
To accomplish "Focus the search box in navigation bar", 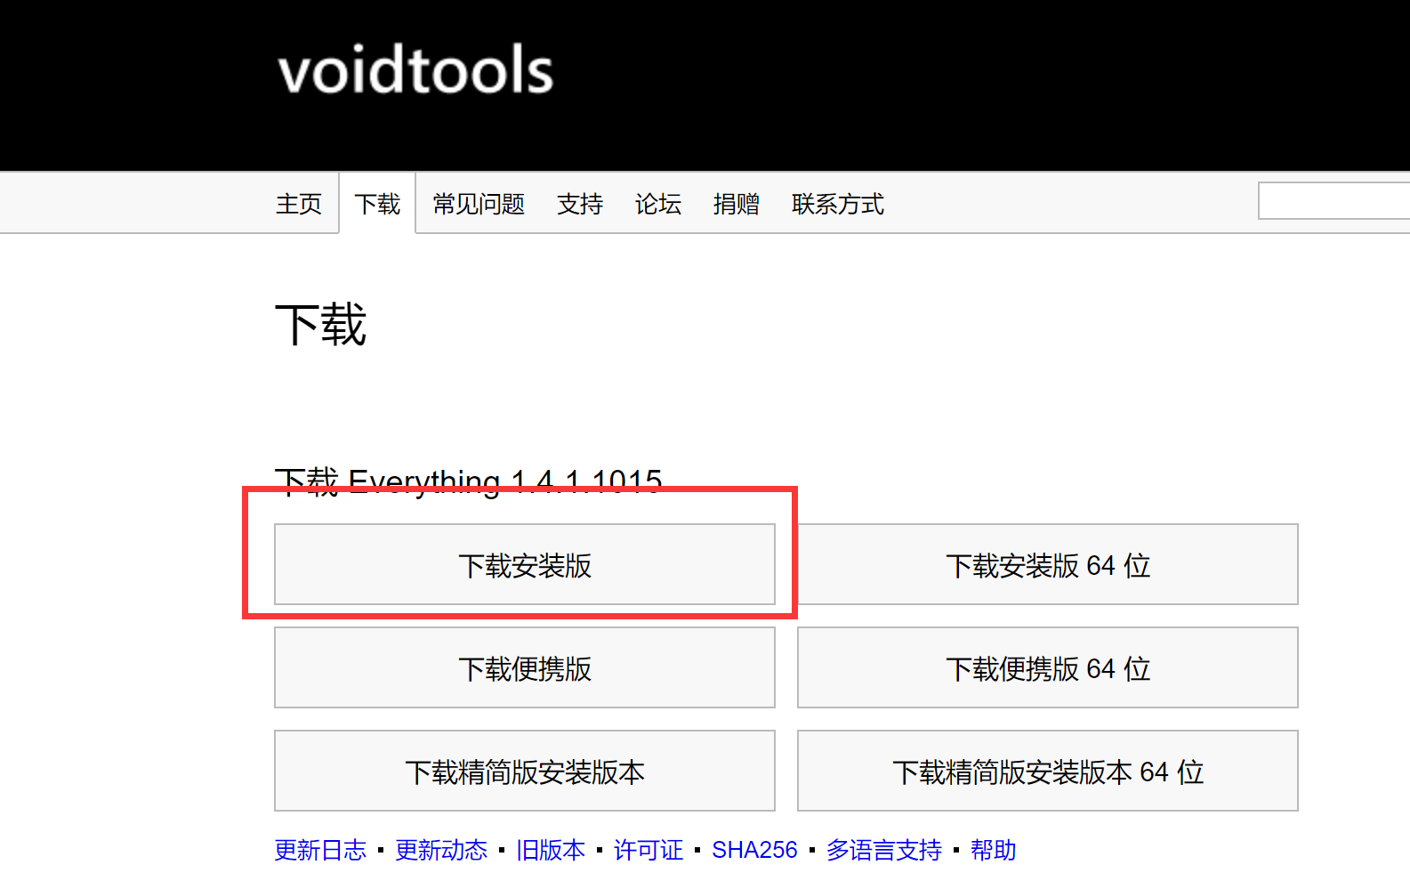I will click(x=1333, y=200).
